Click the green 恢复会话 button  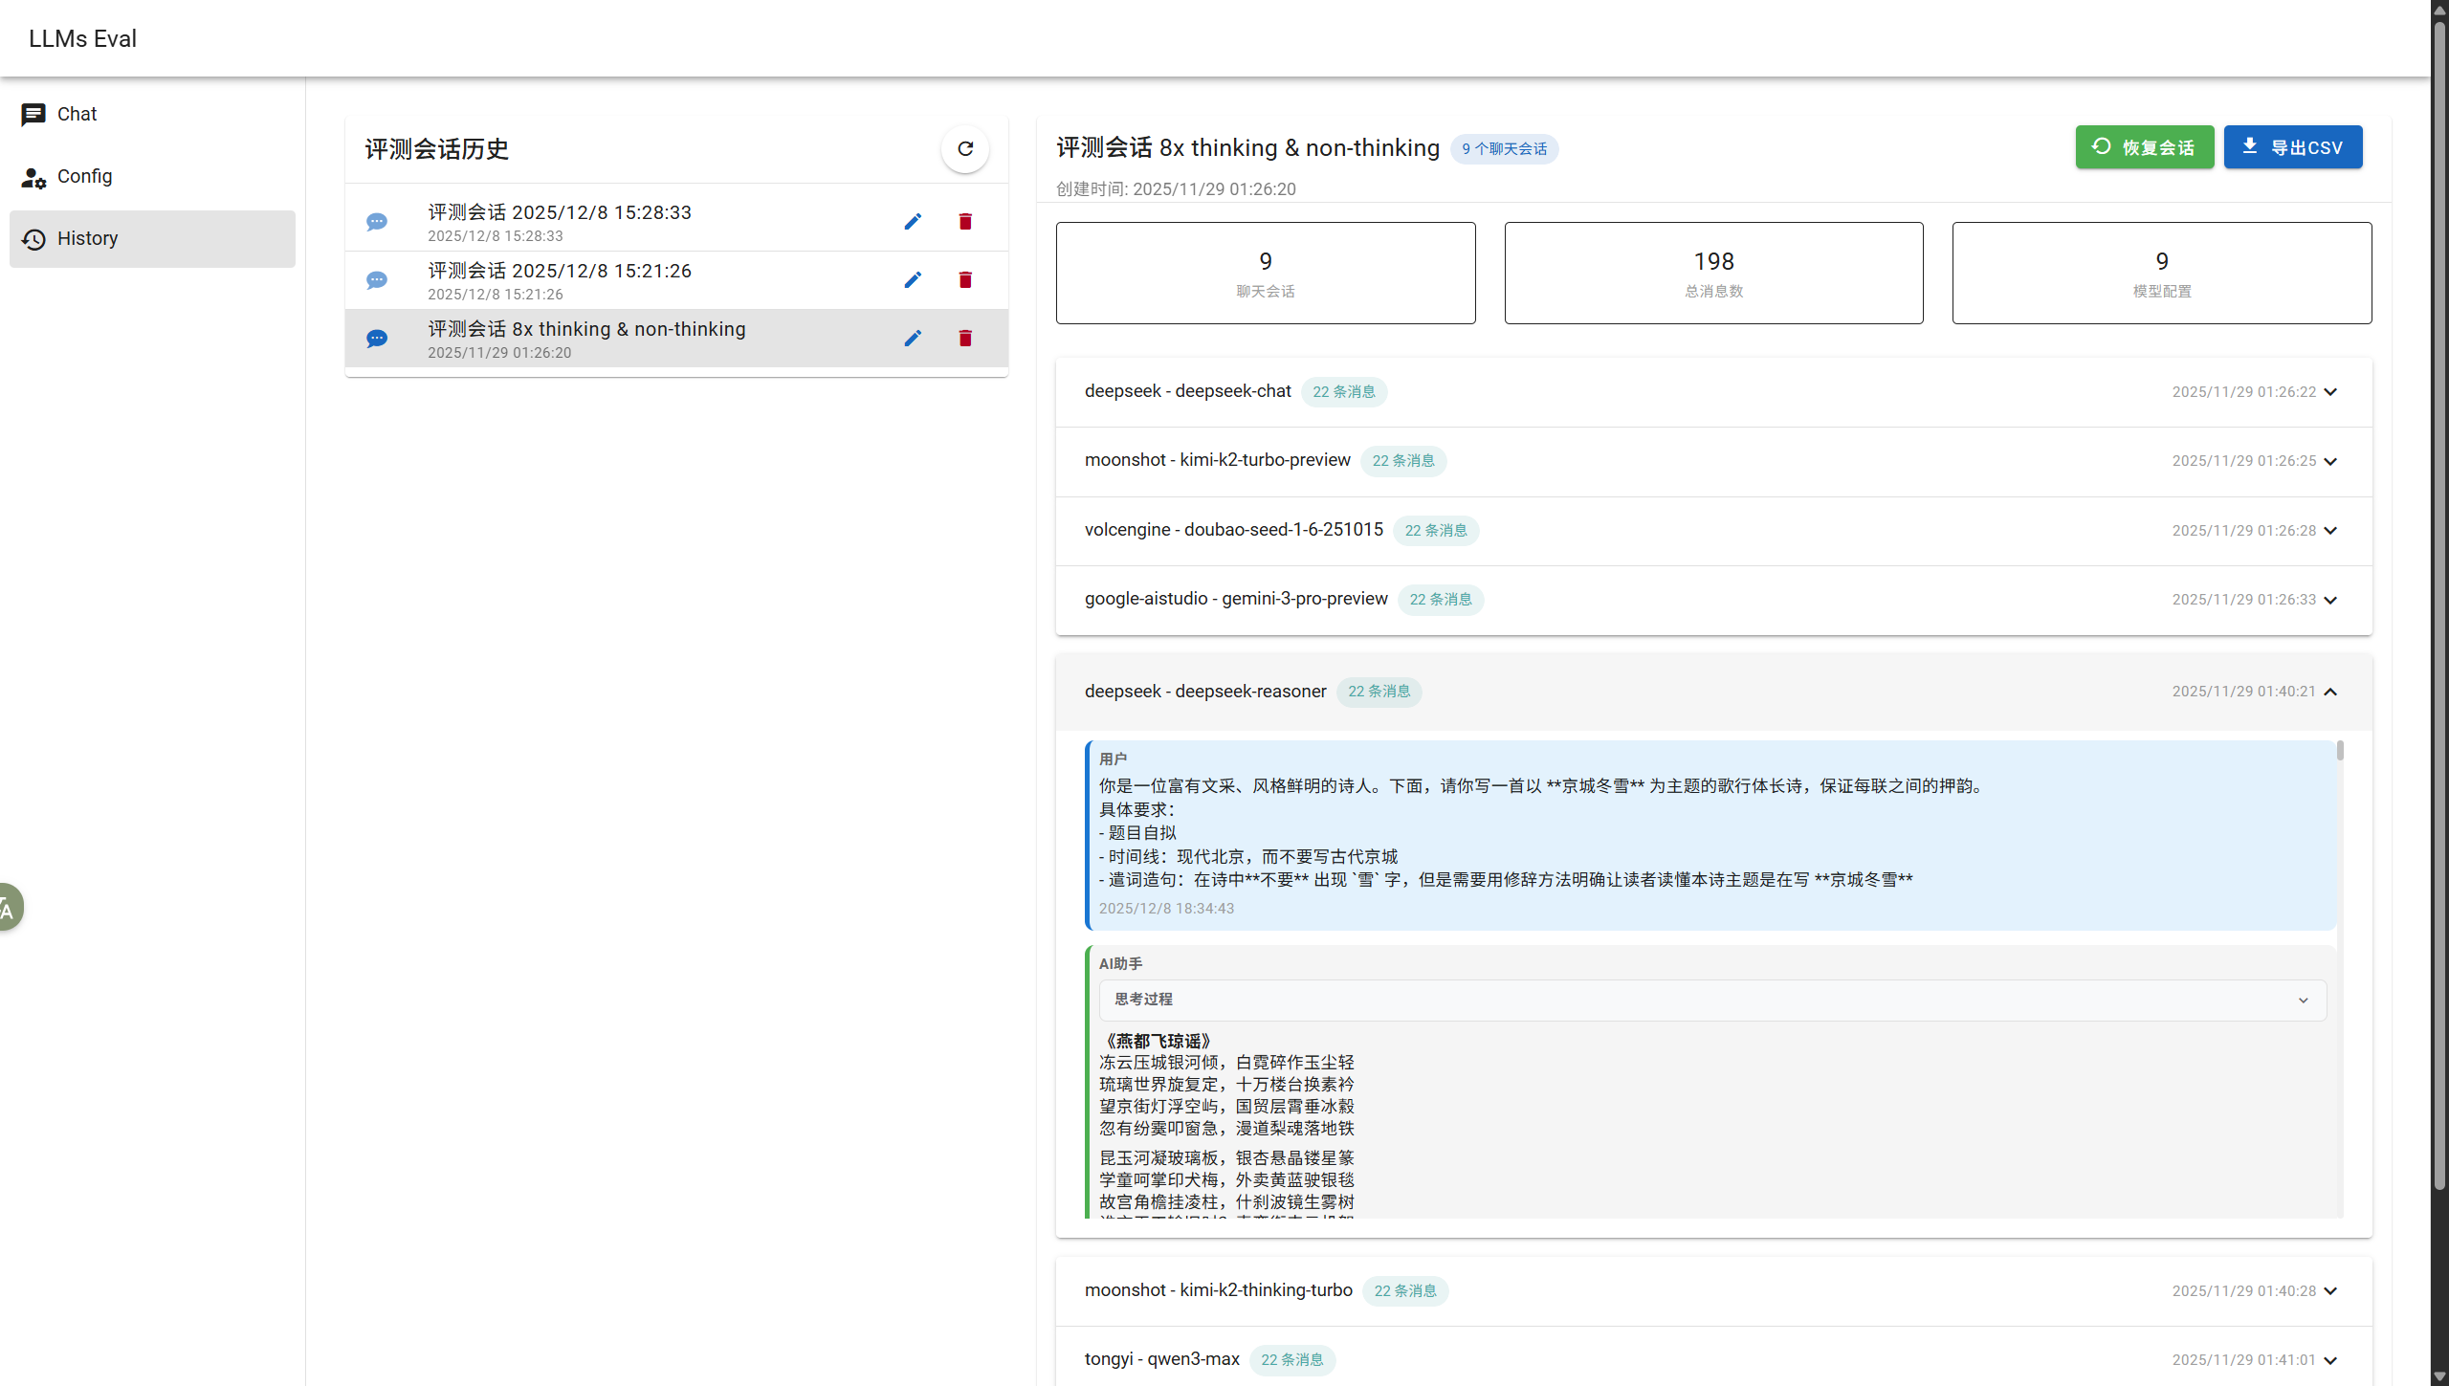click(2144, 147)
